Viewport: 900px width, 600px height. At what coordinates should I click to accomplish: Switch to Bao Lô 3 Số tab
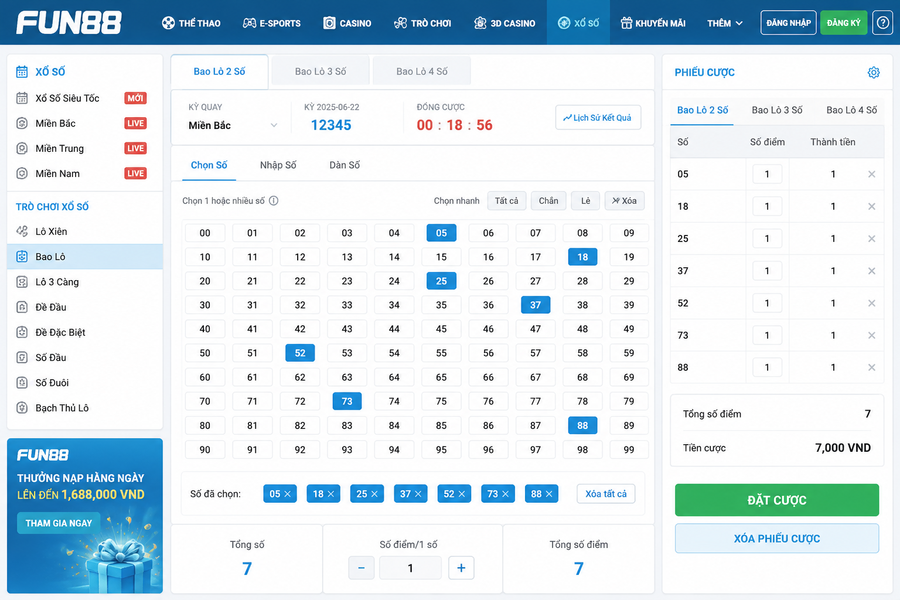coord(321,71)
